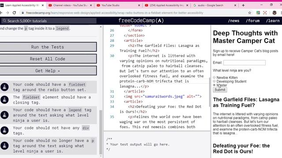The height and width of the screenshot is (158, 282).
Task: Click the closing </form> tag on line 26
Action: tap(135, 30)
